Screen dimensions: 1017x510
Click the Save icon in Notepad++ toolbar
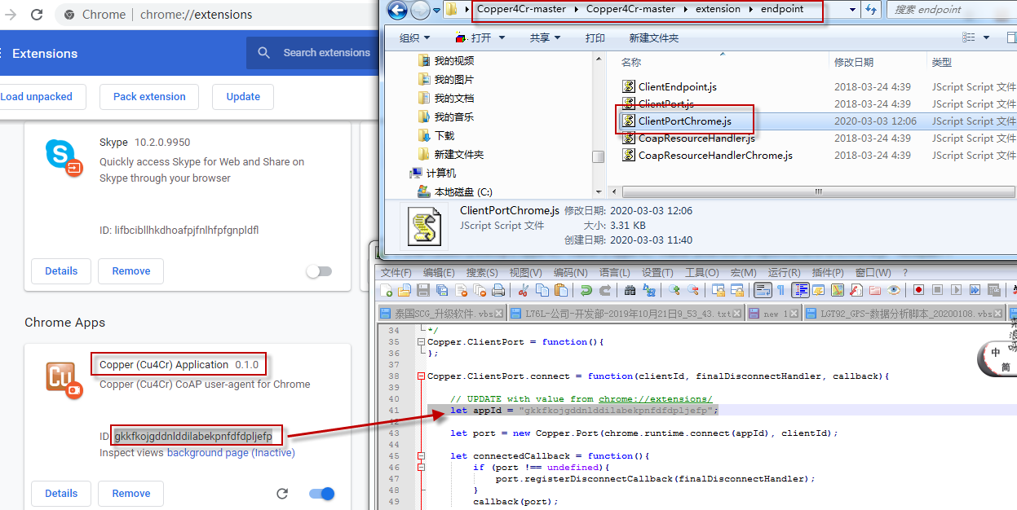(423, 290)
